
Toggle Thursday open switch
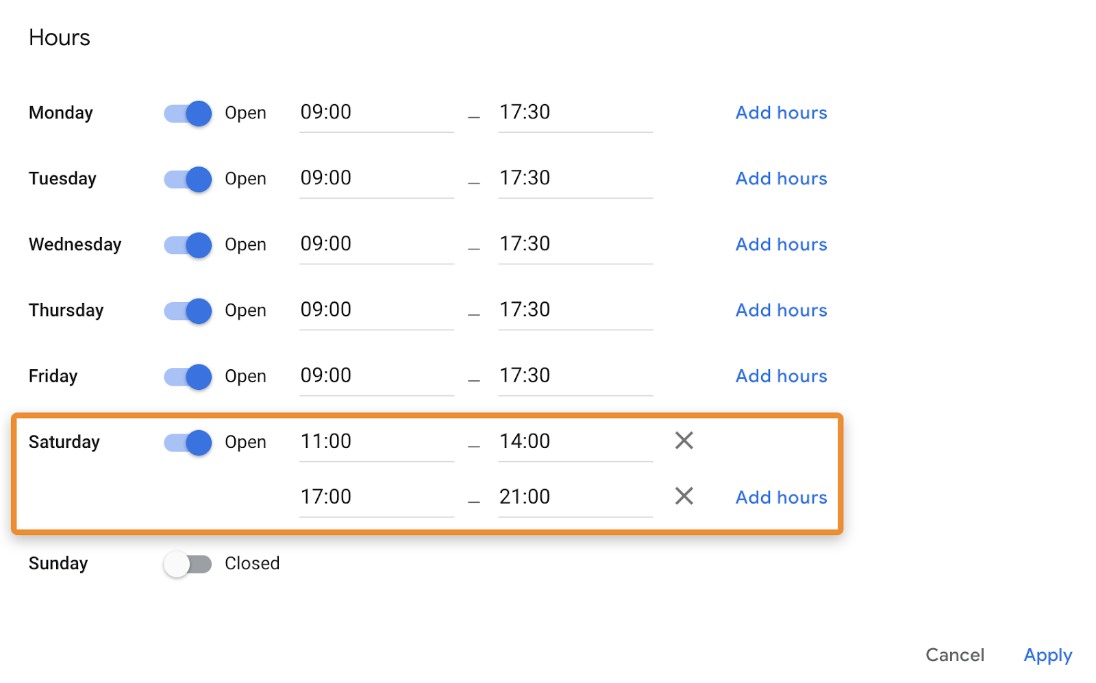click(x=188, y=310)
